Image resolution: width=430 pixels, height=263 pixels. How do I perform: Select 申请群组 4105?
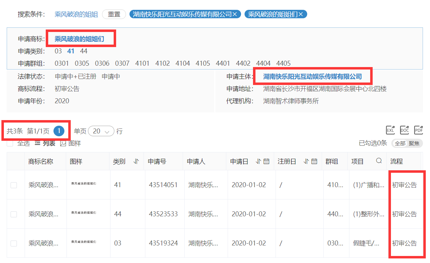[x=203, y=64]
